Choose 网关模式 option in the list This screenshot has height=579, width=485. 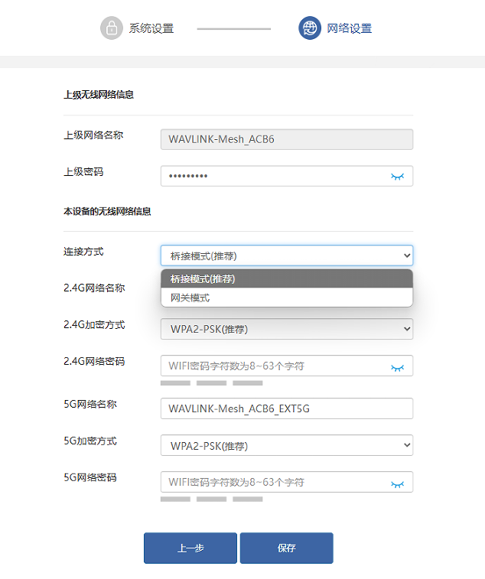coord(286,298)
